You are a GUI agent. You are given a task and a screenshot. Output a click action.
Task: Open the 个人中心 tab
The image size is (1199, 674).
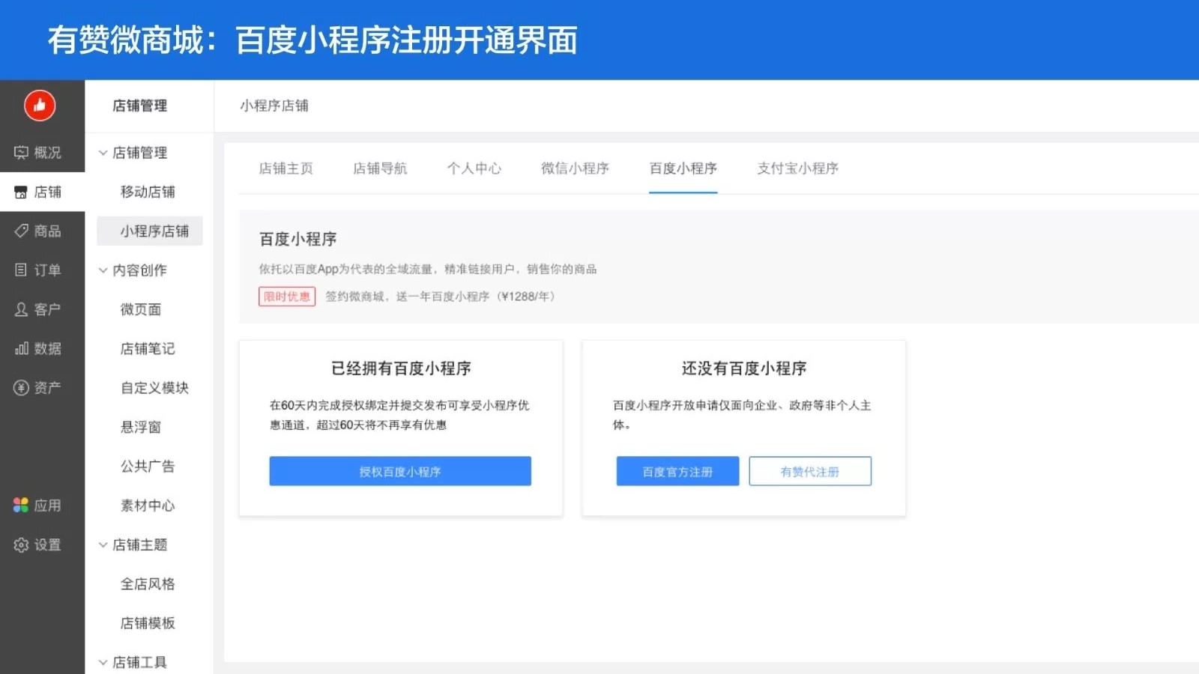point(474,168)
